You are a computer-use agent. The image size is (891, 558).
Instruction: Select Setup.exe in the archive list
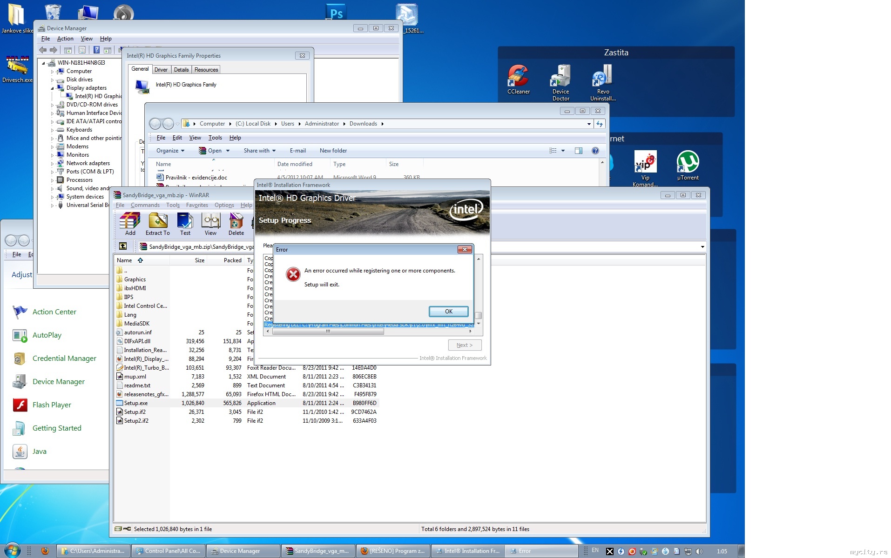tap(135, 403)
